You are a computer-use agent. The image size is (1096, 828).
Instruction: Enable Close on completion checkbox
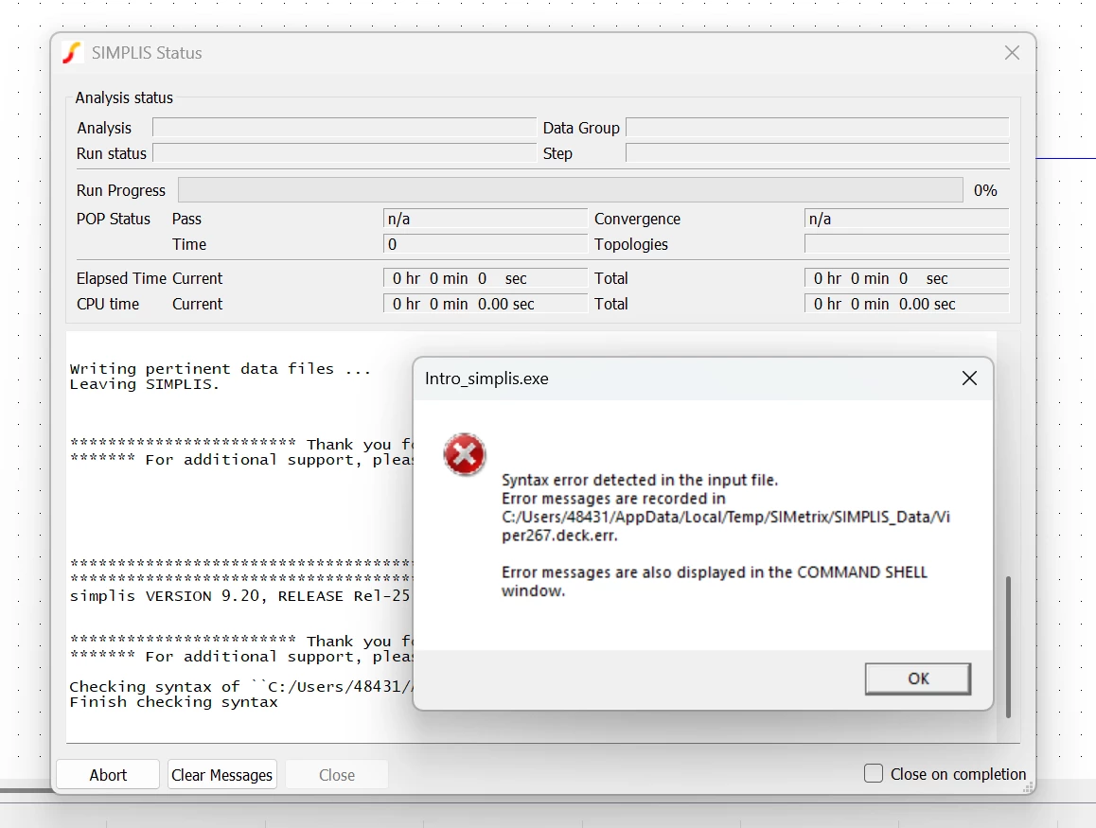click(x=874, y=773)
